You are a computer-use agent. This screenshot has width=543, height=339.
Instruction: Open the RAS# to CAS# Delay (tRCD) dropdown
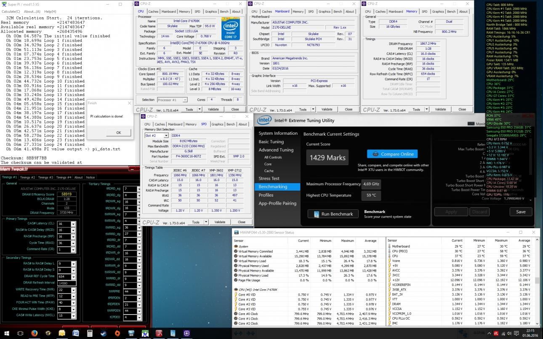coord(73,230)
